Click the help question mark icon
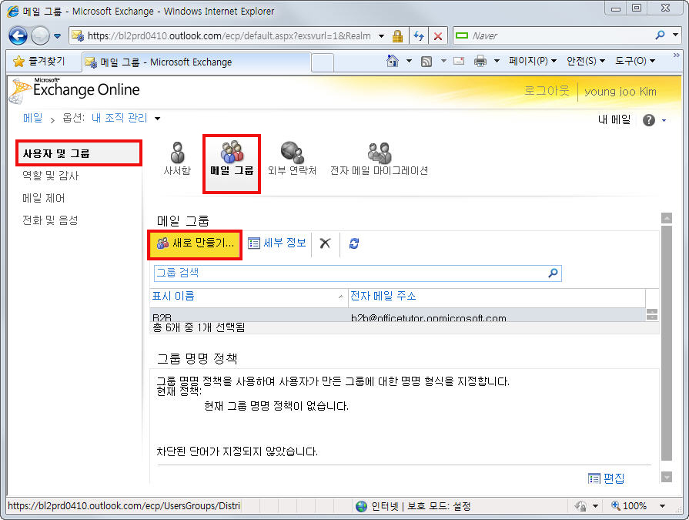Viewport: 689px width, 520px height. pos(648,120)
